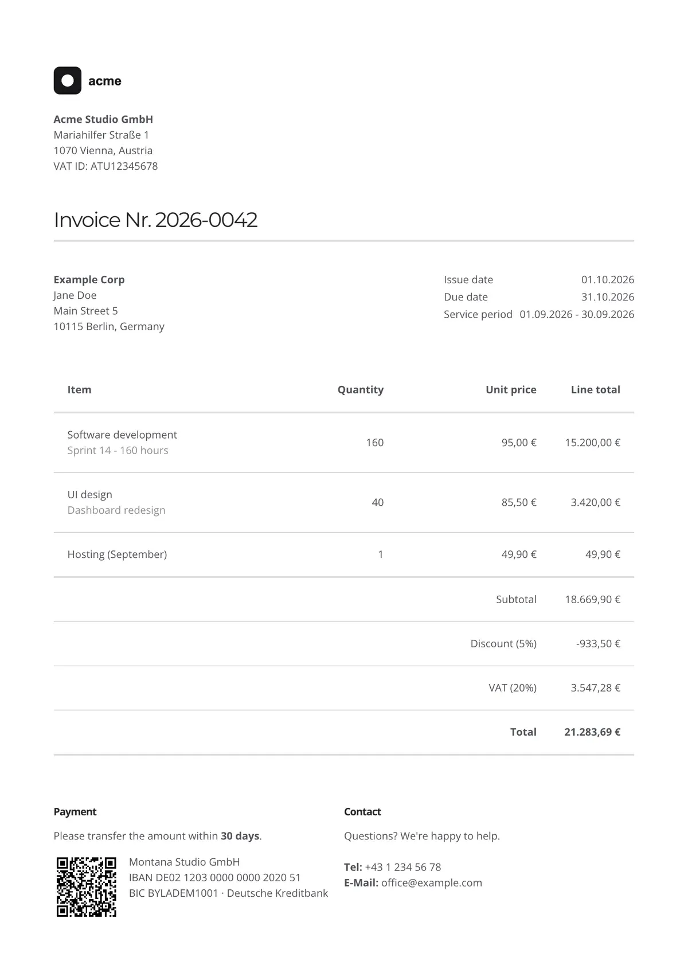Click the 'Discount (5%)' label
This screenshot has height=973, width=688.
click(503, 643)
